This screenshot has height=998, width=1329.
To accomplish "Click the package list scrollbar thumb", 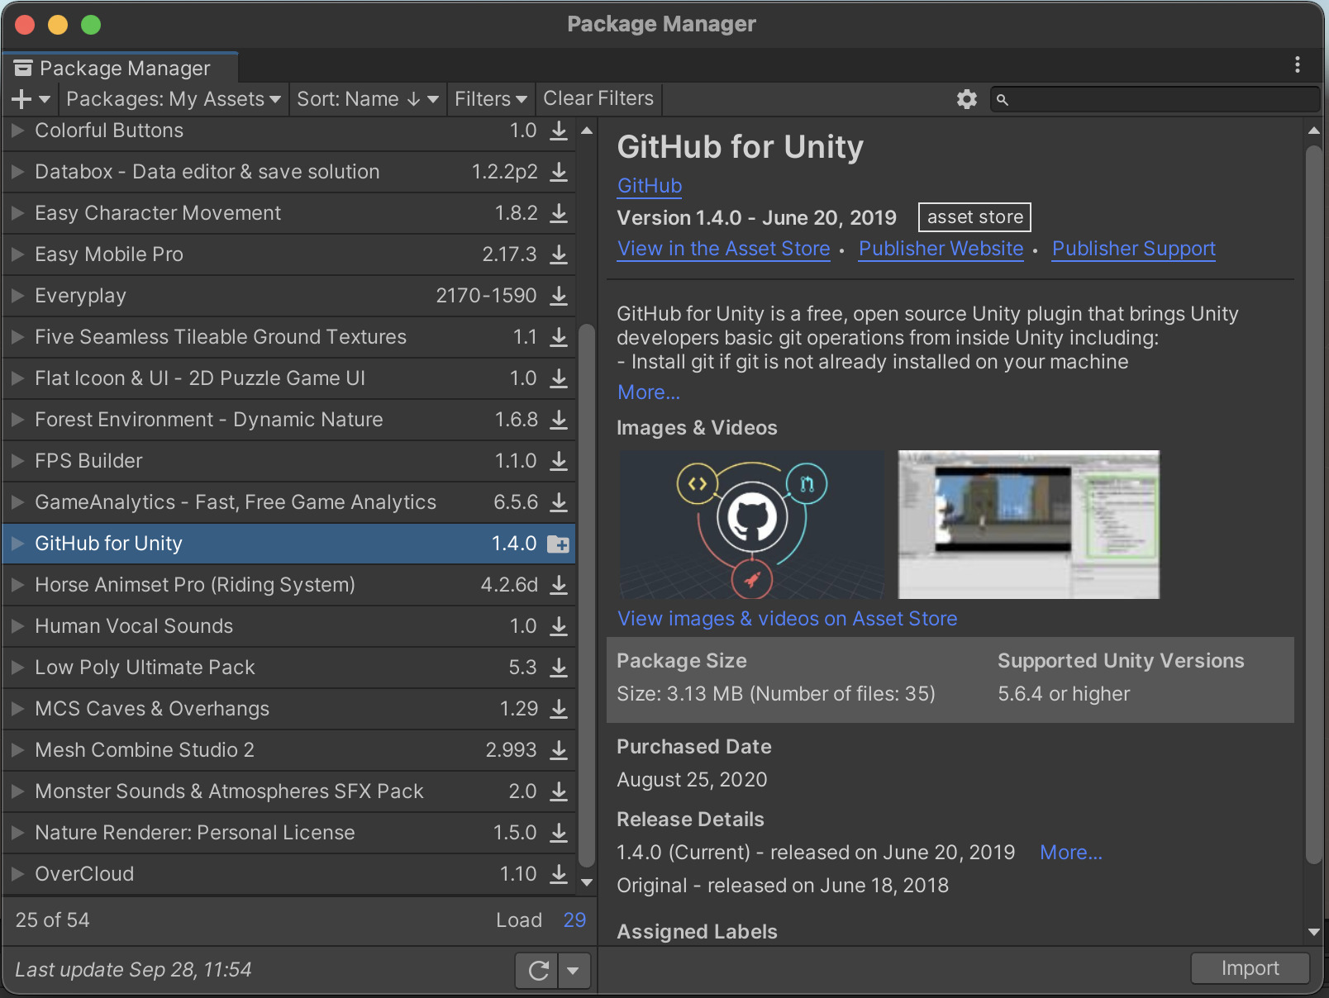I will pos(587,595).
